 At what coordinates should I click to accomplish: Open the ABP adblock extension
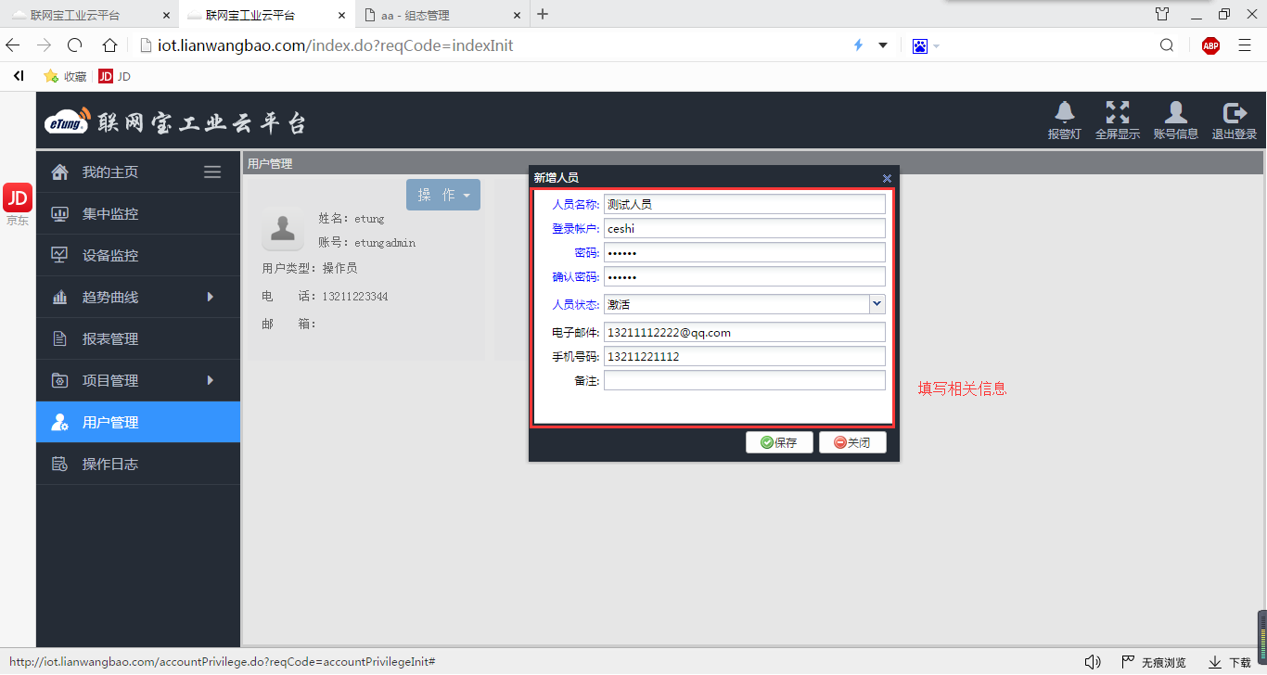point(1210,45)
